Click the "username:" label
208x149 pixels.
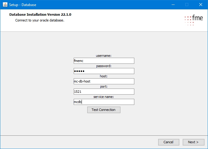[x=104, y=56]
